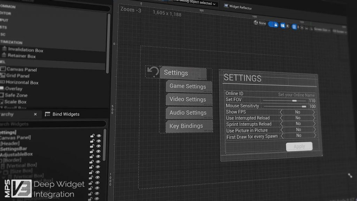Select Overlay in the palette

(12, 89)
